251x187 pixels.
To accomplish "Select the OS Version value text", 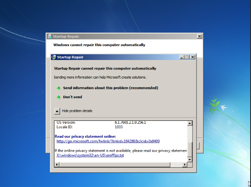I will [x=130, y=122].
